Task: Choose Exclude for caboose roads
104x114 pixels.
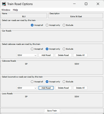Action: 68,49
